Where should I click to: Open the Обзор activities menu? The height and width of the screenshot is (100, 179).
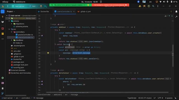5,2
